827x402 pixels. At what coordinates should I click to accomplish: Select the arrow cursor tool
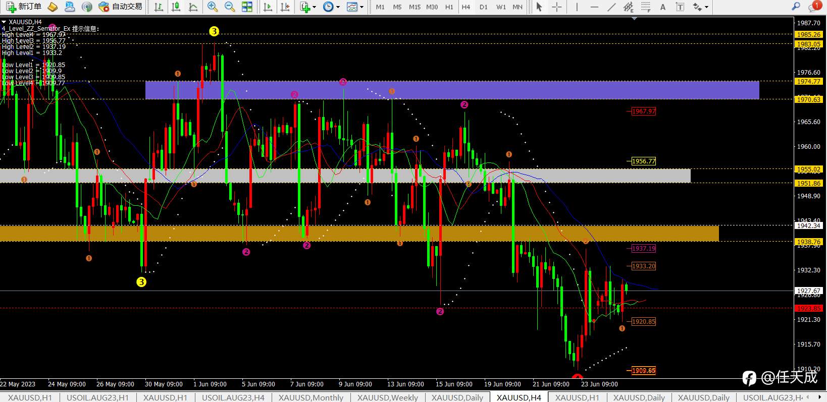539,7
